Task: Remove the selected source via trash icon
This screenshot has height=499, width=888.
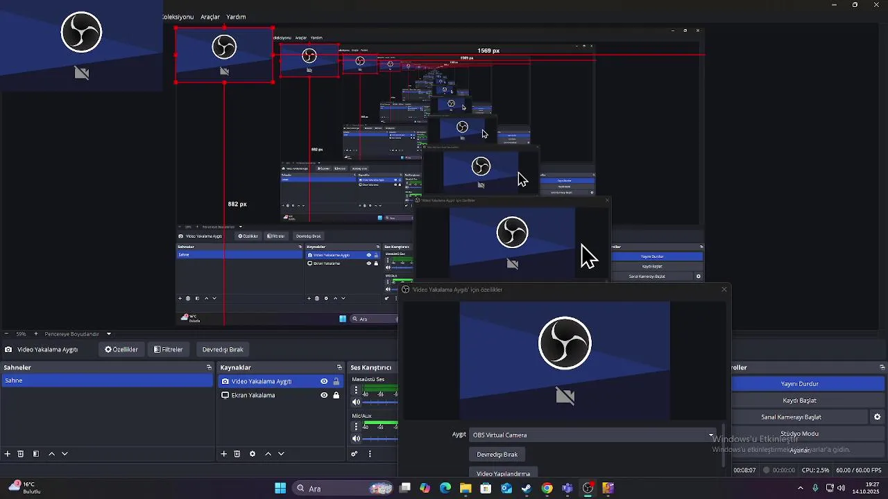Action: (237, 454)
